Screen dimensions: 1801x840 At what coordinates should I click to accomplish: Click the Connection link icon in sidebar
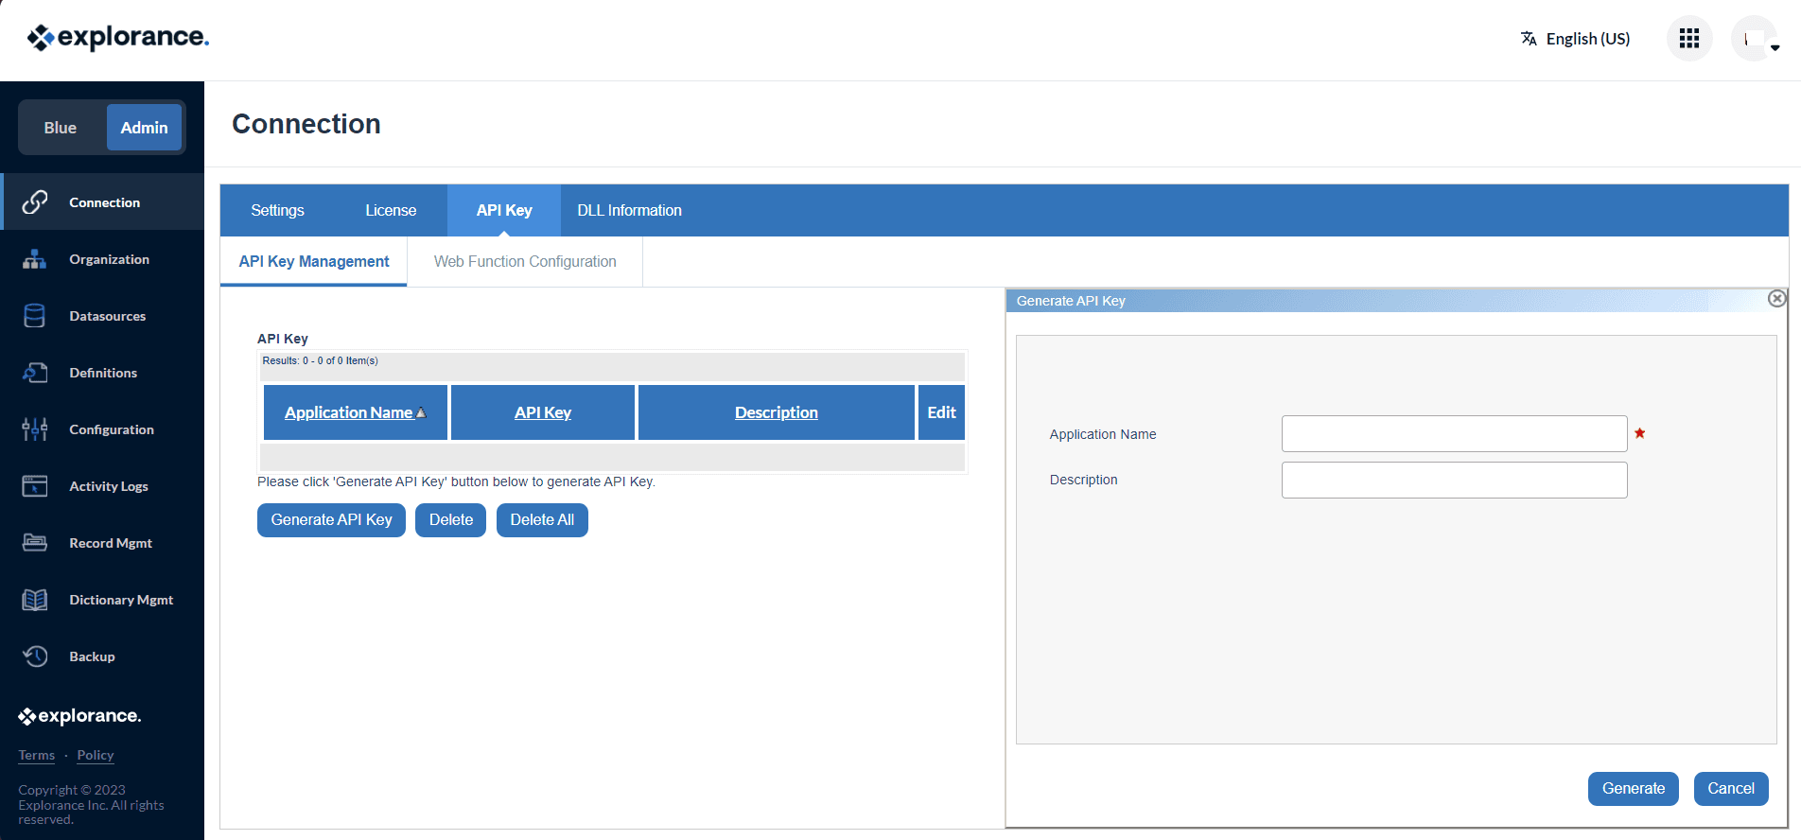[35, 201]
